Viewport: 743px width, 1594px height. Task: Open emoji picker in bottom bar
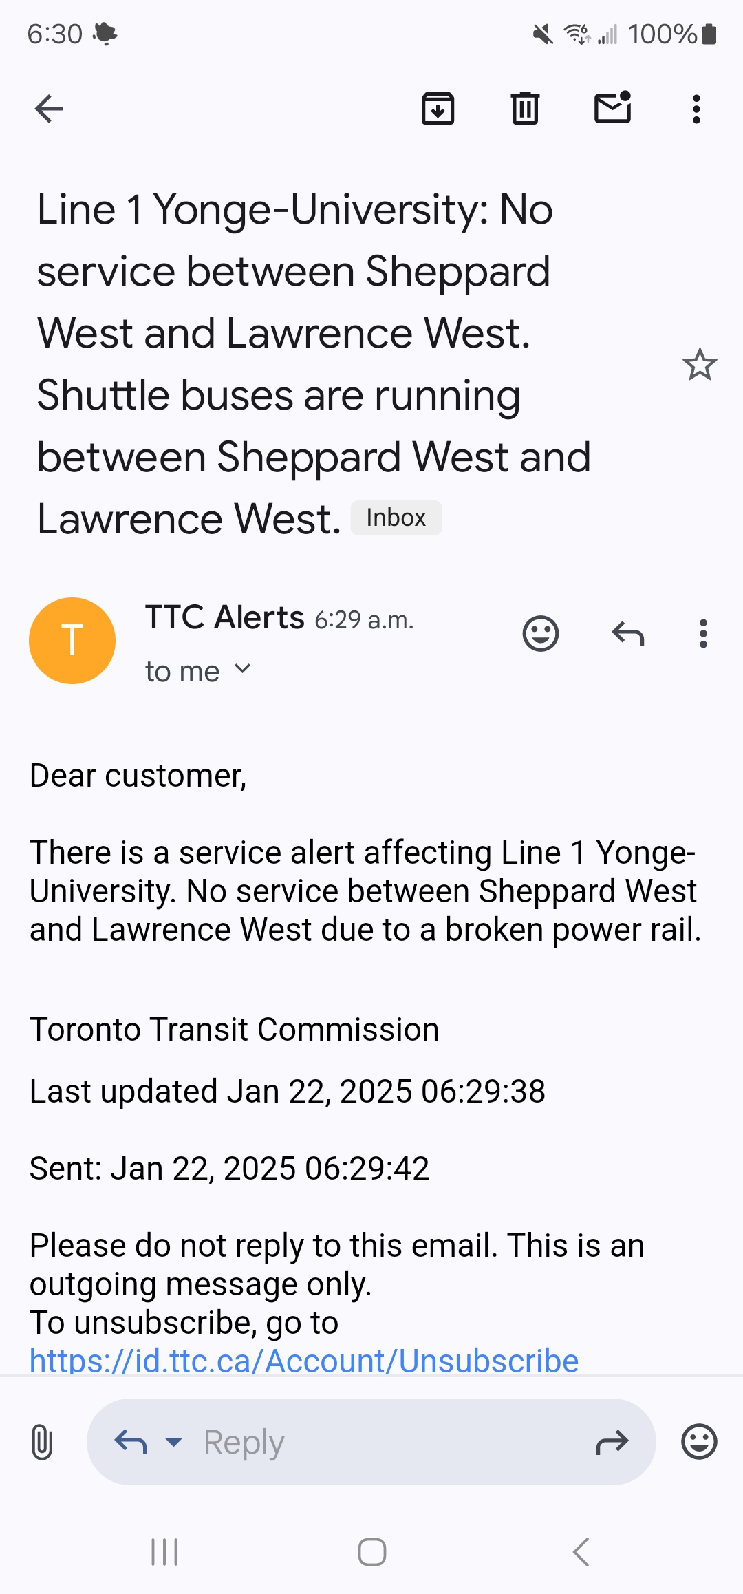tap(699, 1441)
